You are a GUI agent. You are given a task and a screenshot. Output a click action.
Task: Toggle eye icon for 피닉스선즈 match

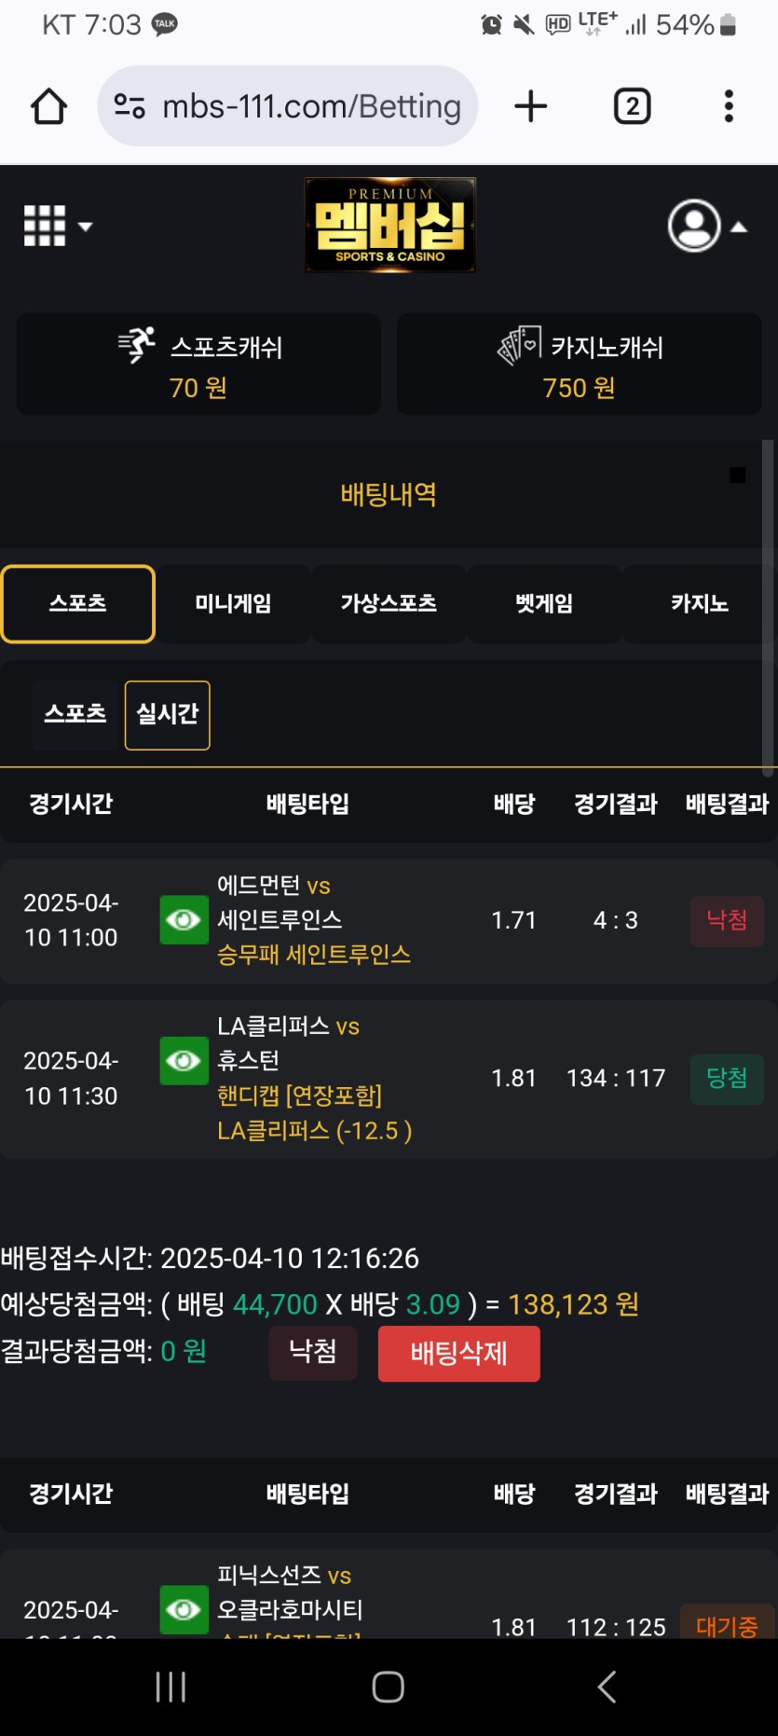tap(184, 1610)
